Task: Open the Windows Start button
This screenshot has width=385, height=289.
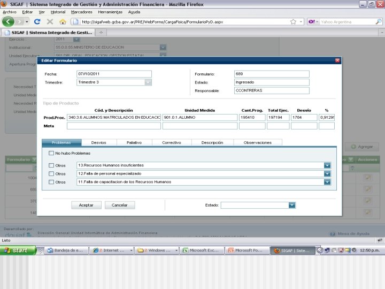Action: coord(18,250)
